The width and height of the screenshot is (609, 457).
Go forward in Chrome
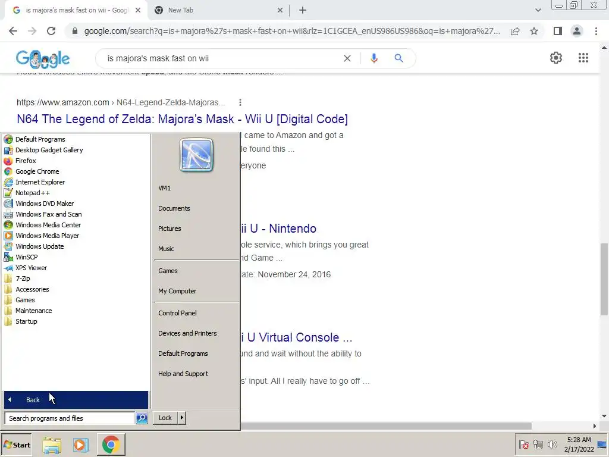pos(32,31)
